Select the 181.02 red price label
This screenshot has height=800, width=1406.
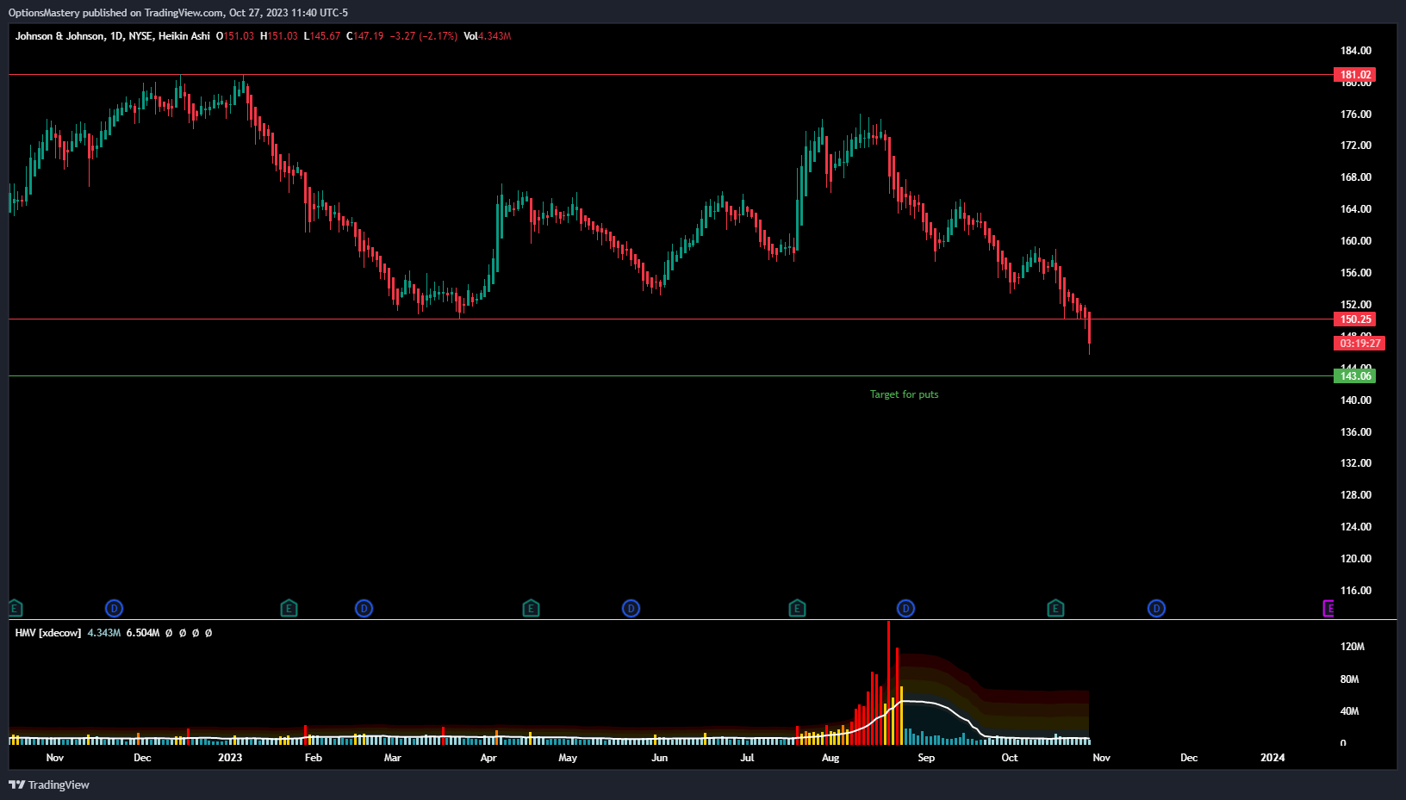point(1355,75)
